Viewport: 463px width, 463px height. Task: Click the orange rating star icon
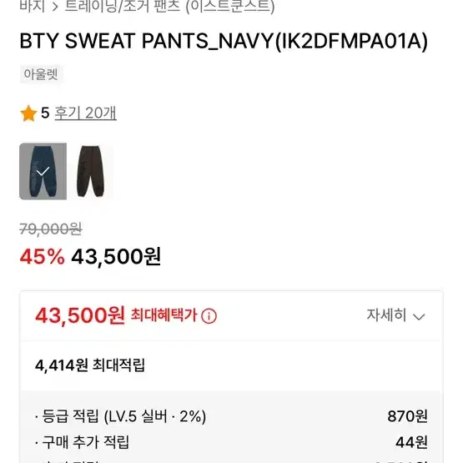click(x=28, y=113)
